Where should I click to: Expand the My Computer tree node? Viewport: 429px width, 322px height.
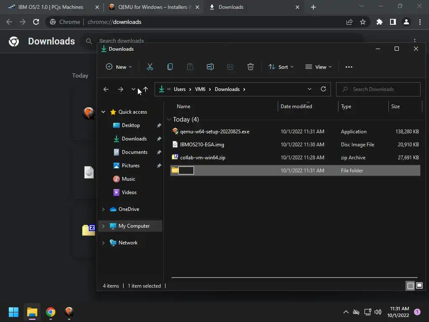click(x=103, y=226)
